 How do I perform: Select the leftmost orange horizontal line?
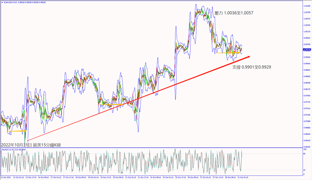(17, 131)
